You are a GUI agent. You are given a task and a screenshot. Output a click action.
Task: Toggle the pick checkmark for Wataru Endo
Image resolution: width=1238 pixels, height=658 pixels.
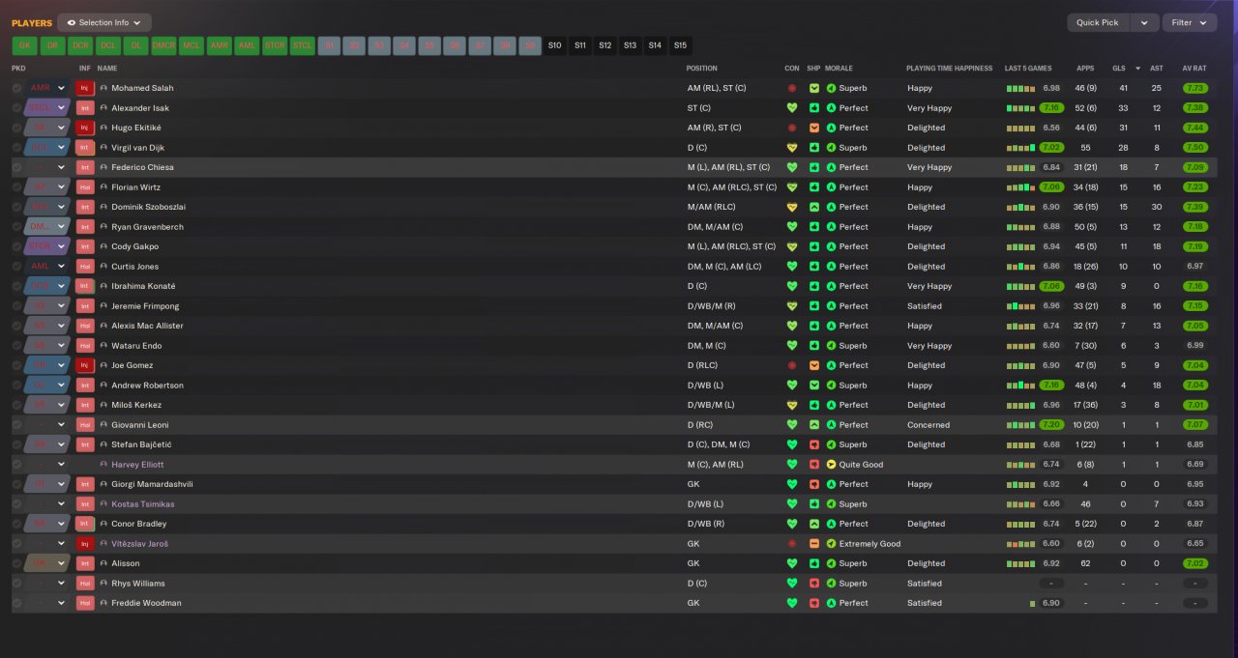pos(16,346)
